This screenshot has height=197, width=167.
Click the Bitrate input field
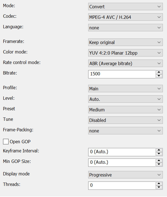click(122, 74)
